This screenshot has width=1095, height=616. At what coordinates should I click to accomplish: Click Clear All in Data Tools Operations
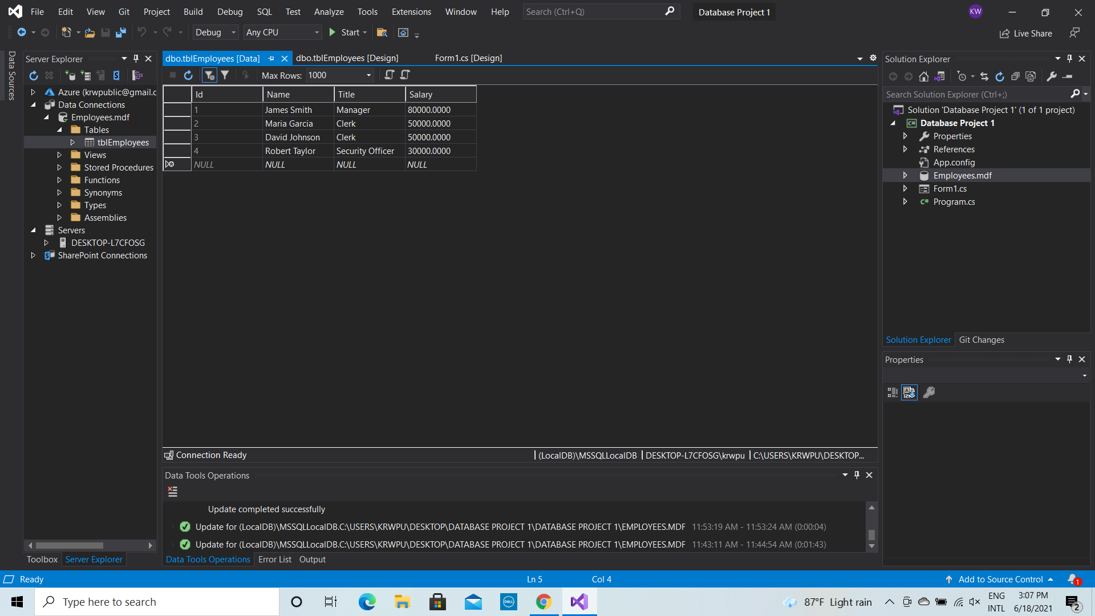(173, 492)
